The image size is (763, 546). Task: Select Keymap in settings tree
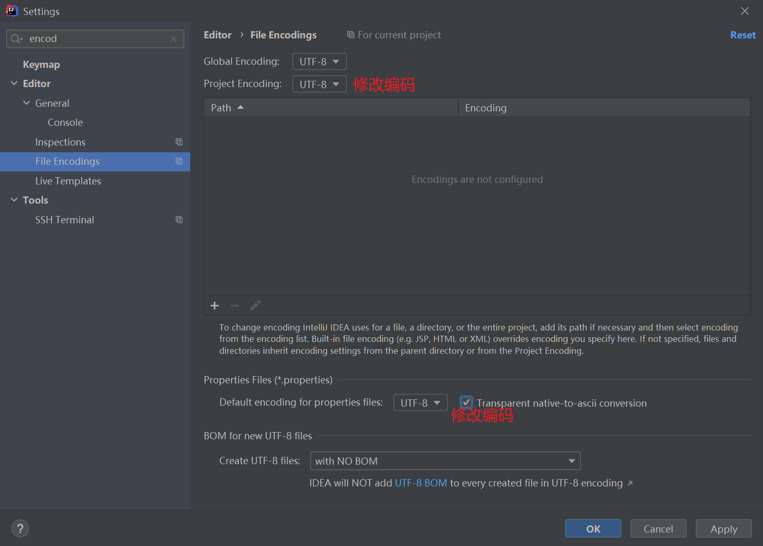pyautogui.click(x=41, y=64)
